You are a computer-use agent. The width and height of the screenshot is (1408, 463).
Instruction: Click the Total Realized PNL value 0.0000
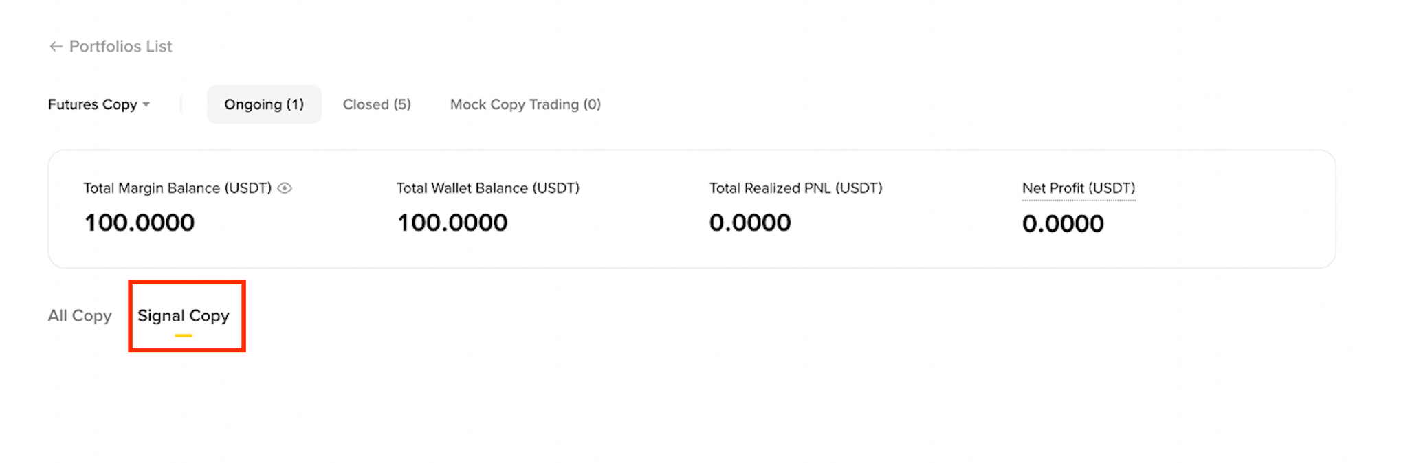(750, 223)
